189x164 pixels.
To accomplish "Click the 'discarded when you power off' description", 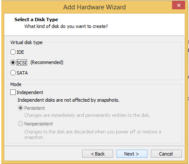I will 93,134.
